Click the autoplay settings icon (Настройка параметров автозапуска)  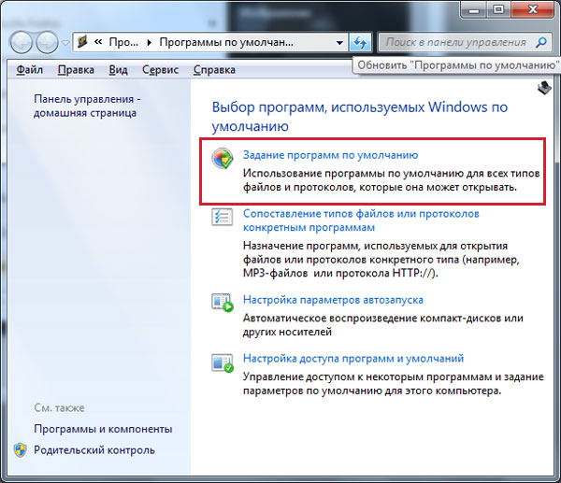(x=222, y=303)
